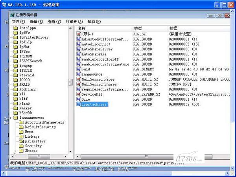Select the enableforcedlogoff value
This screenshot has width=236, height=177.
pyautogui.click(x=101, y=59)
